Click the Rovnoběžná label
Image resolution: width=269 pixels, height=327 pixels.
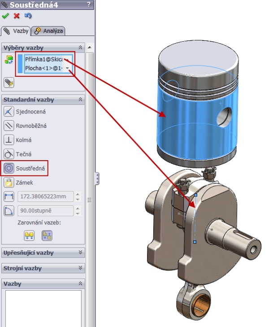31,126
